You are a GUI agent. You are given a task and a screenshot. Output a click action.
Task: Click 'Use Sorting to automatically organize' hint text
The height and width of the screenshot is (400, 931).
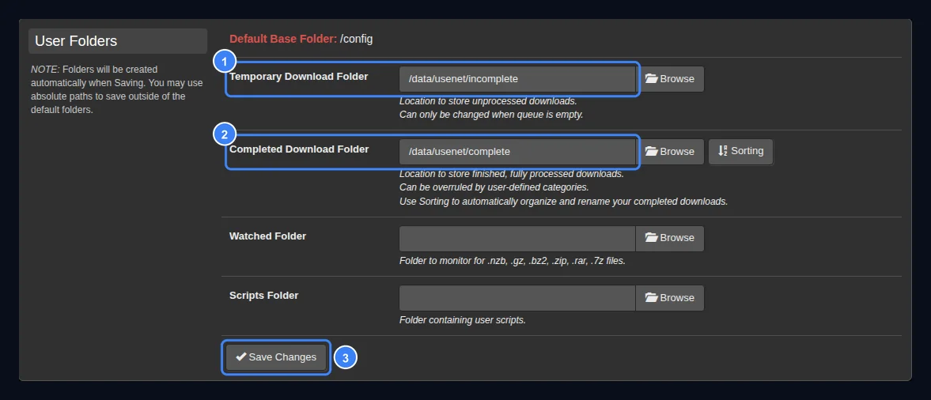click(x=563, y=202)
